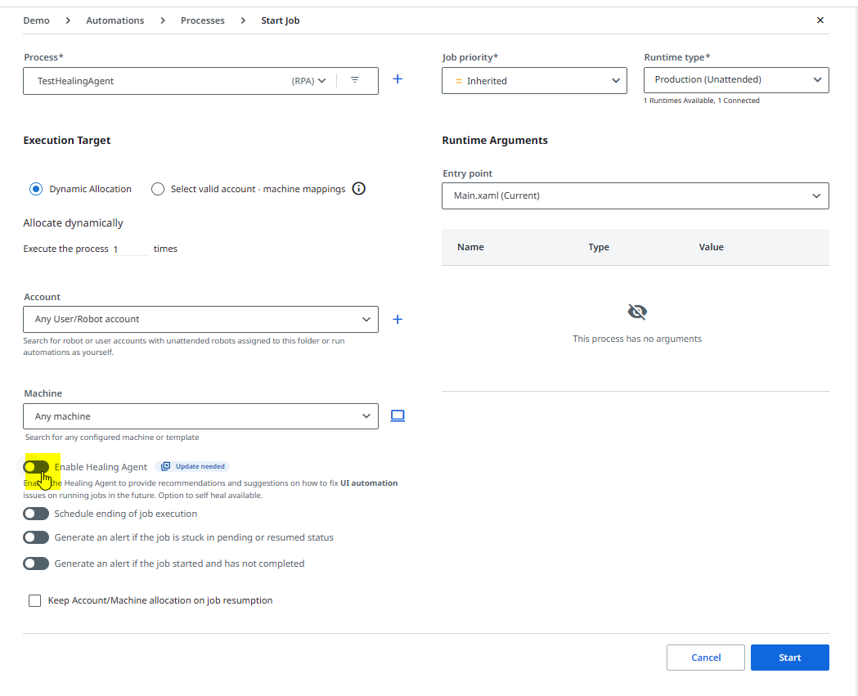Click info icon next to machine mappings

[358, 189]
